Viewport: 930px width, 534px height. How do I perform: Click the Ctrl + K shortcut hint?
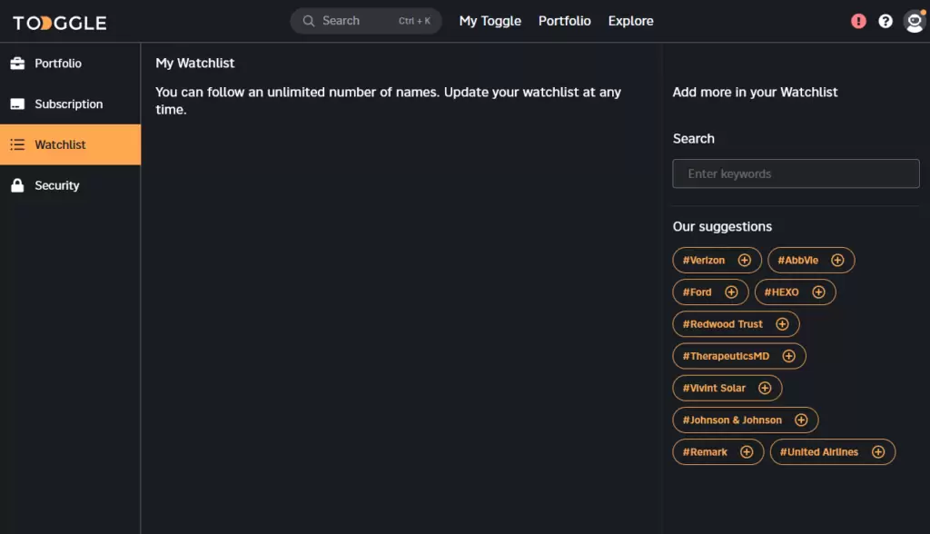(x=414, y=21)
